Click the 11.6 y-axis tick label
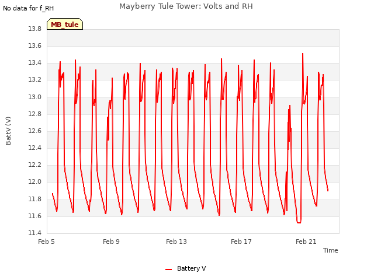Screen dimensions: 374x280 [x=35, y=216]
